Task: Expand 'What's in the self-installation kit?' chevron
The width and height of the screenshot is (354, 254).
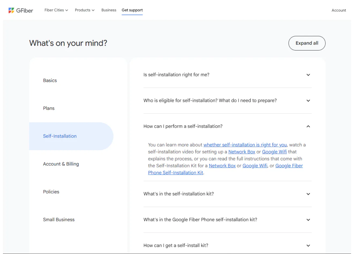Action: coord(308,194)
